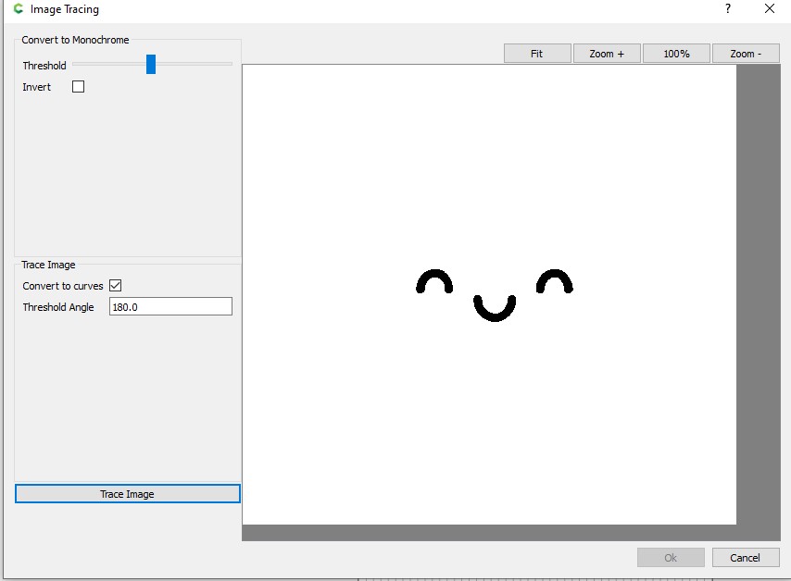Click the blue Threshold slider handle
This screenshot has height=581, width=791.
click(x=151, y=64)
